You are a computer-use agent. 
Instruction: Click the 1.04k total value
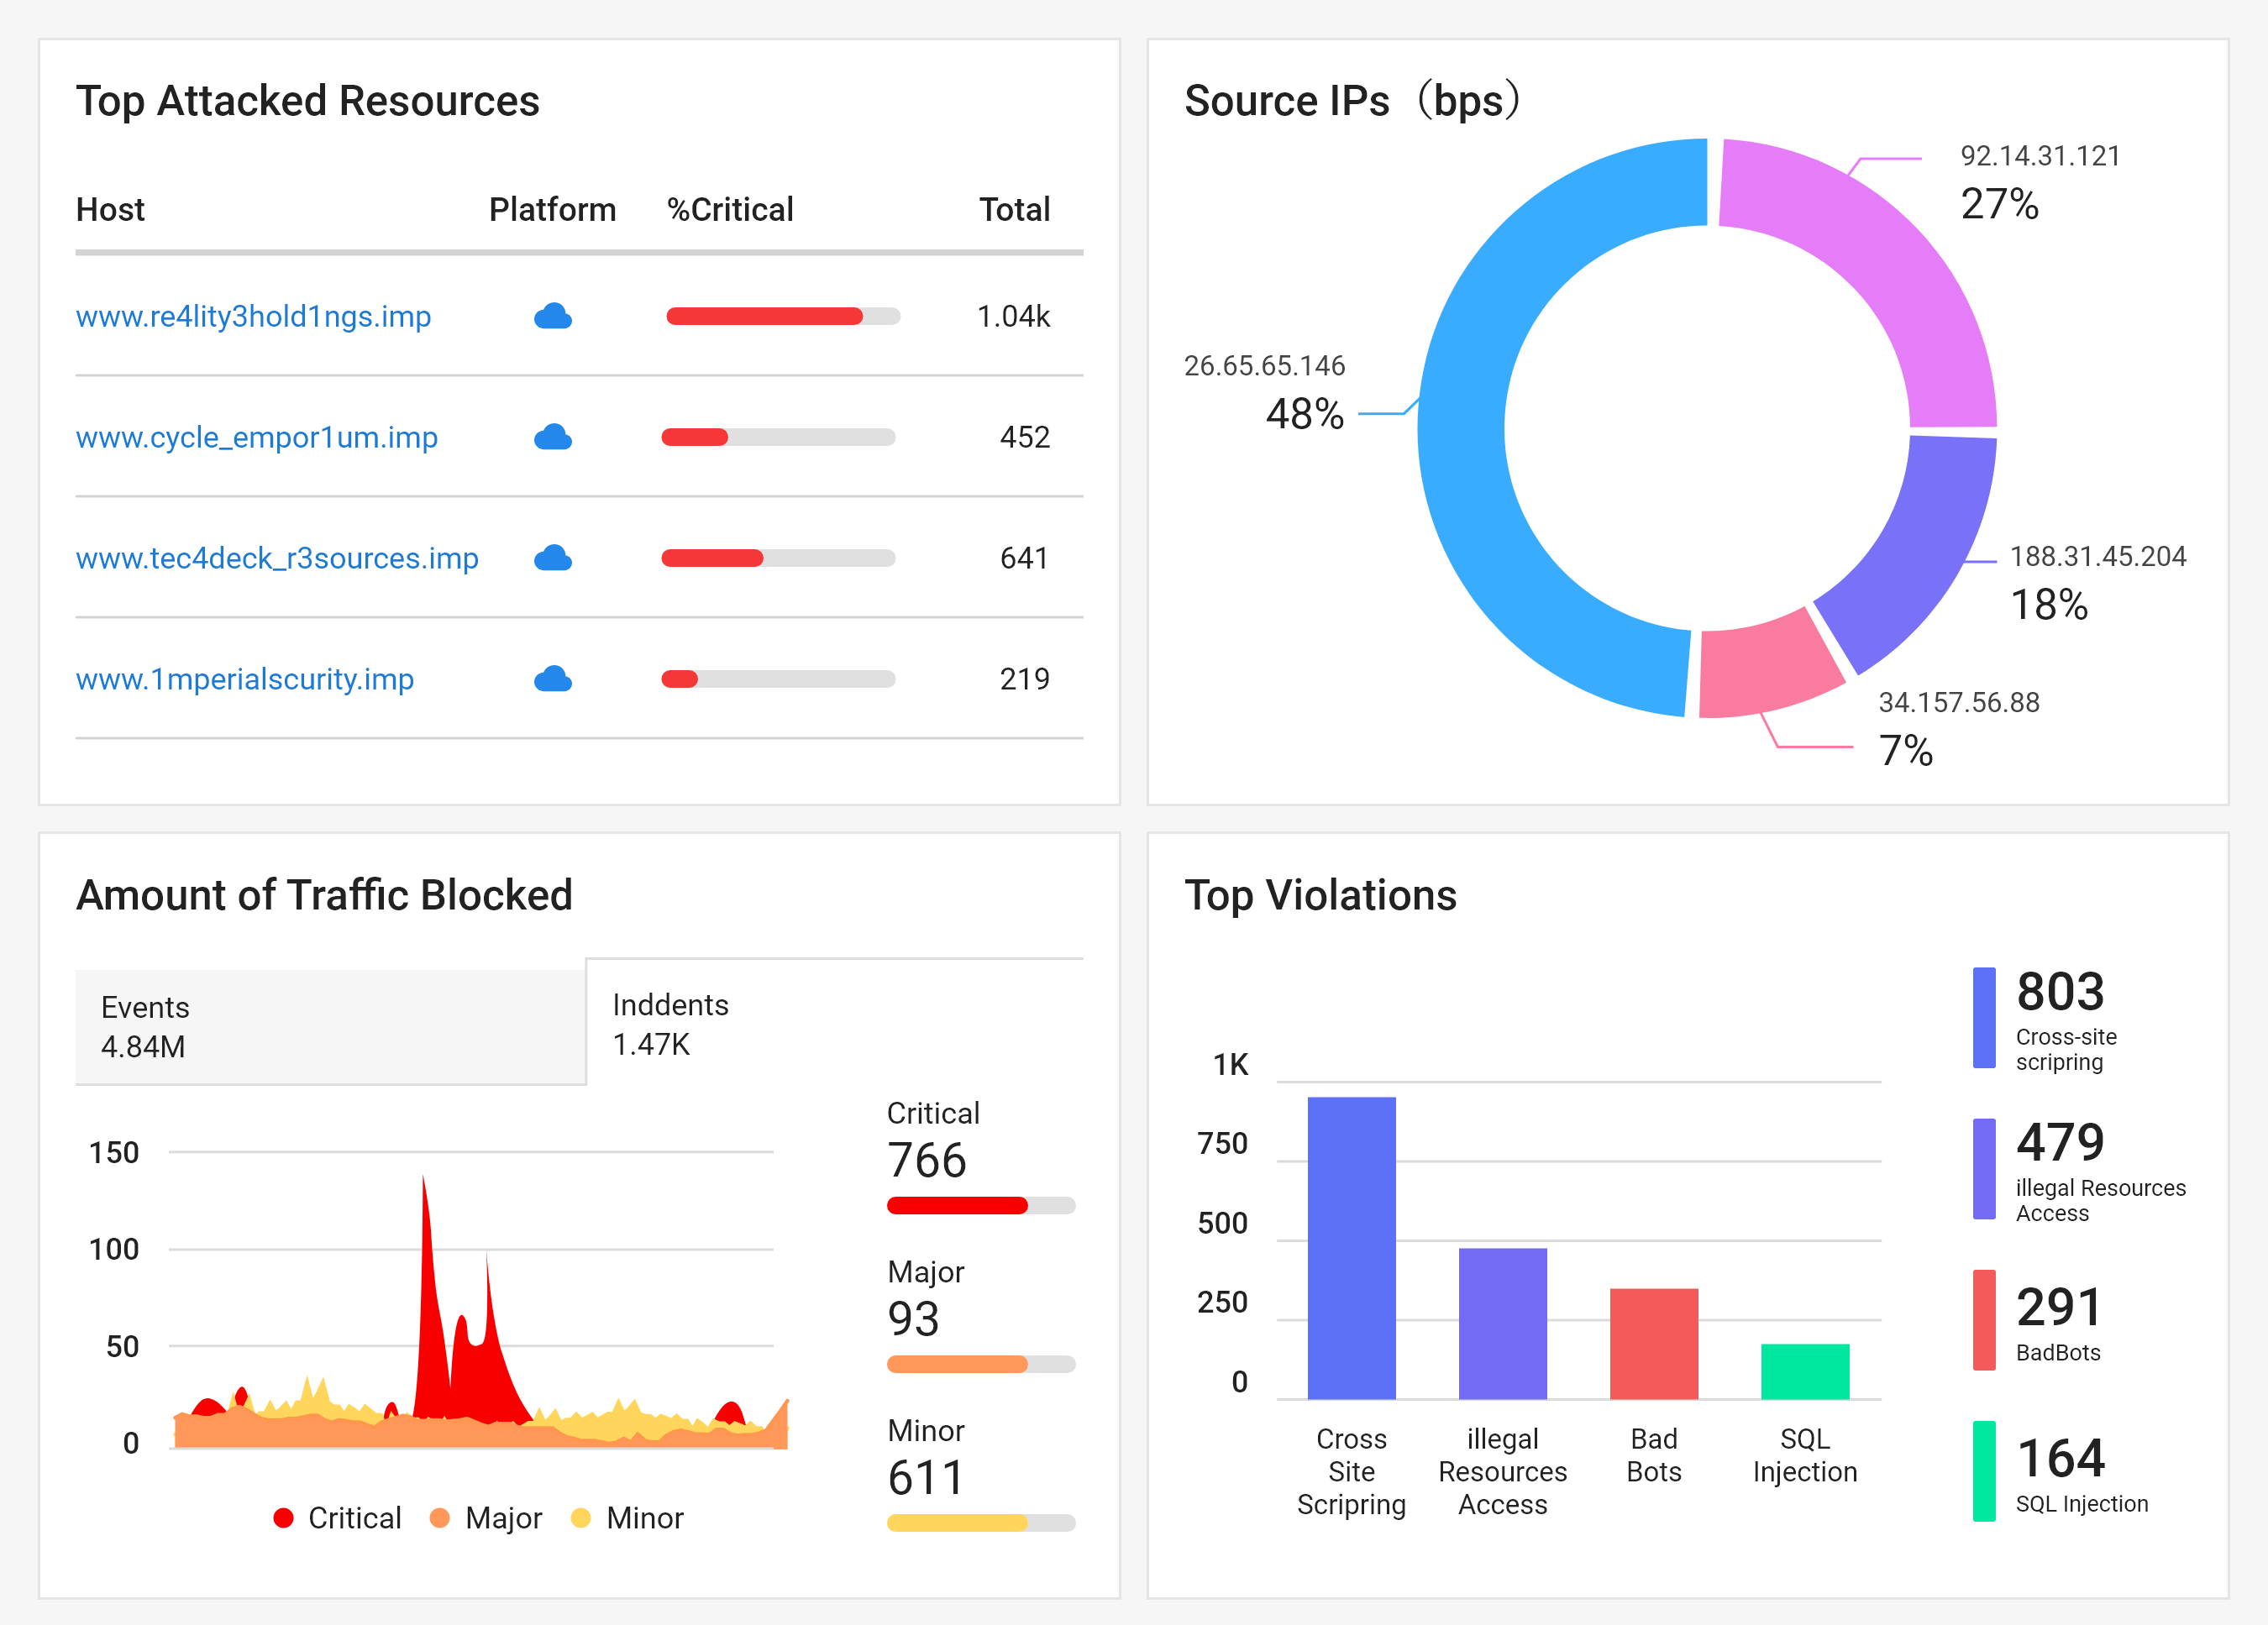click(x=1013, y=316)
